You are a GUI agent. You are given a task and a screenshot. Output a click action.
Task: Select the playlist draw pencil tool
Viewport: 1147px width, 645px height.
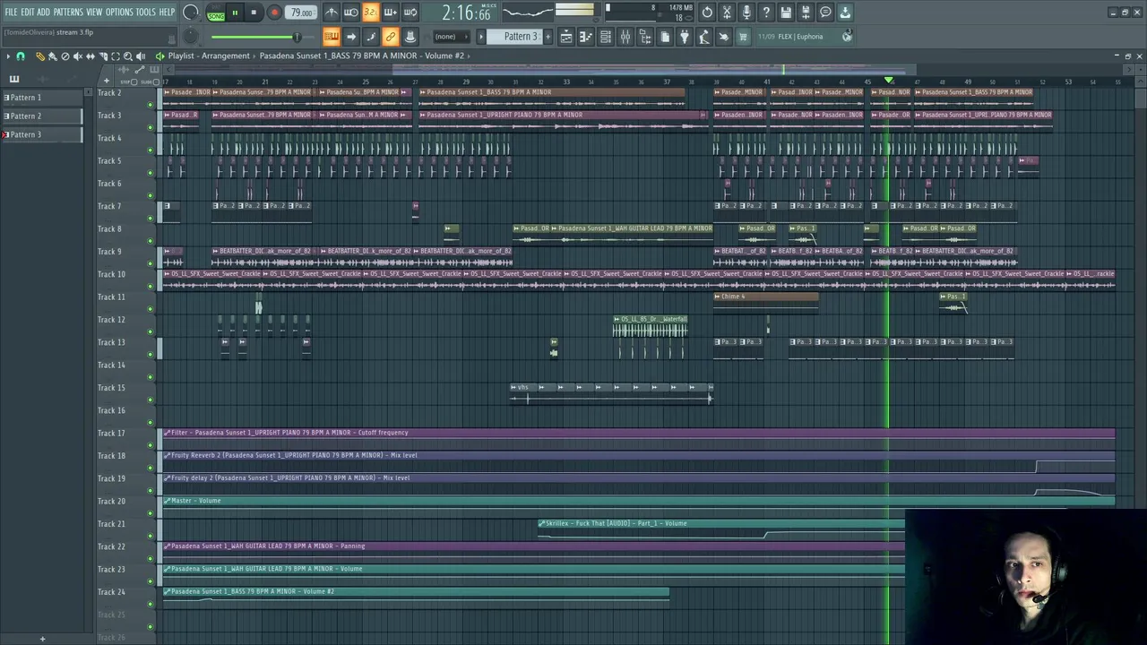point(39,56)
